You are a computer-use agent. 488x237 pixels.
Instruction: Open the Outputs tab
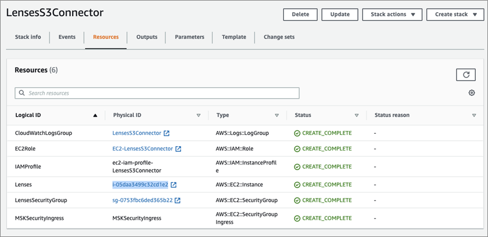tap(147, 37)
